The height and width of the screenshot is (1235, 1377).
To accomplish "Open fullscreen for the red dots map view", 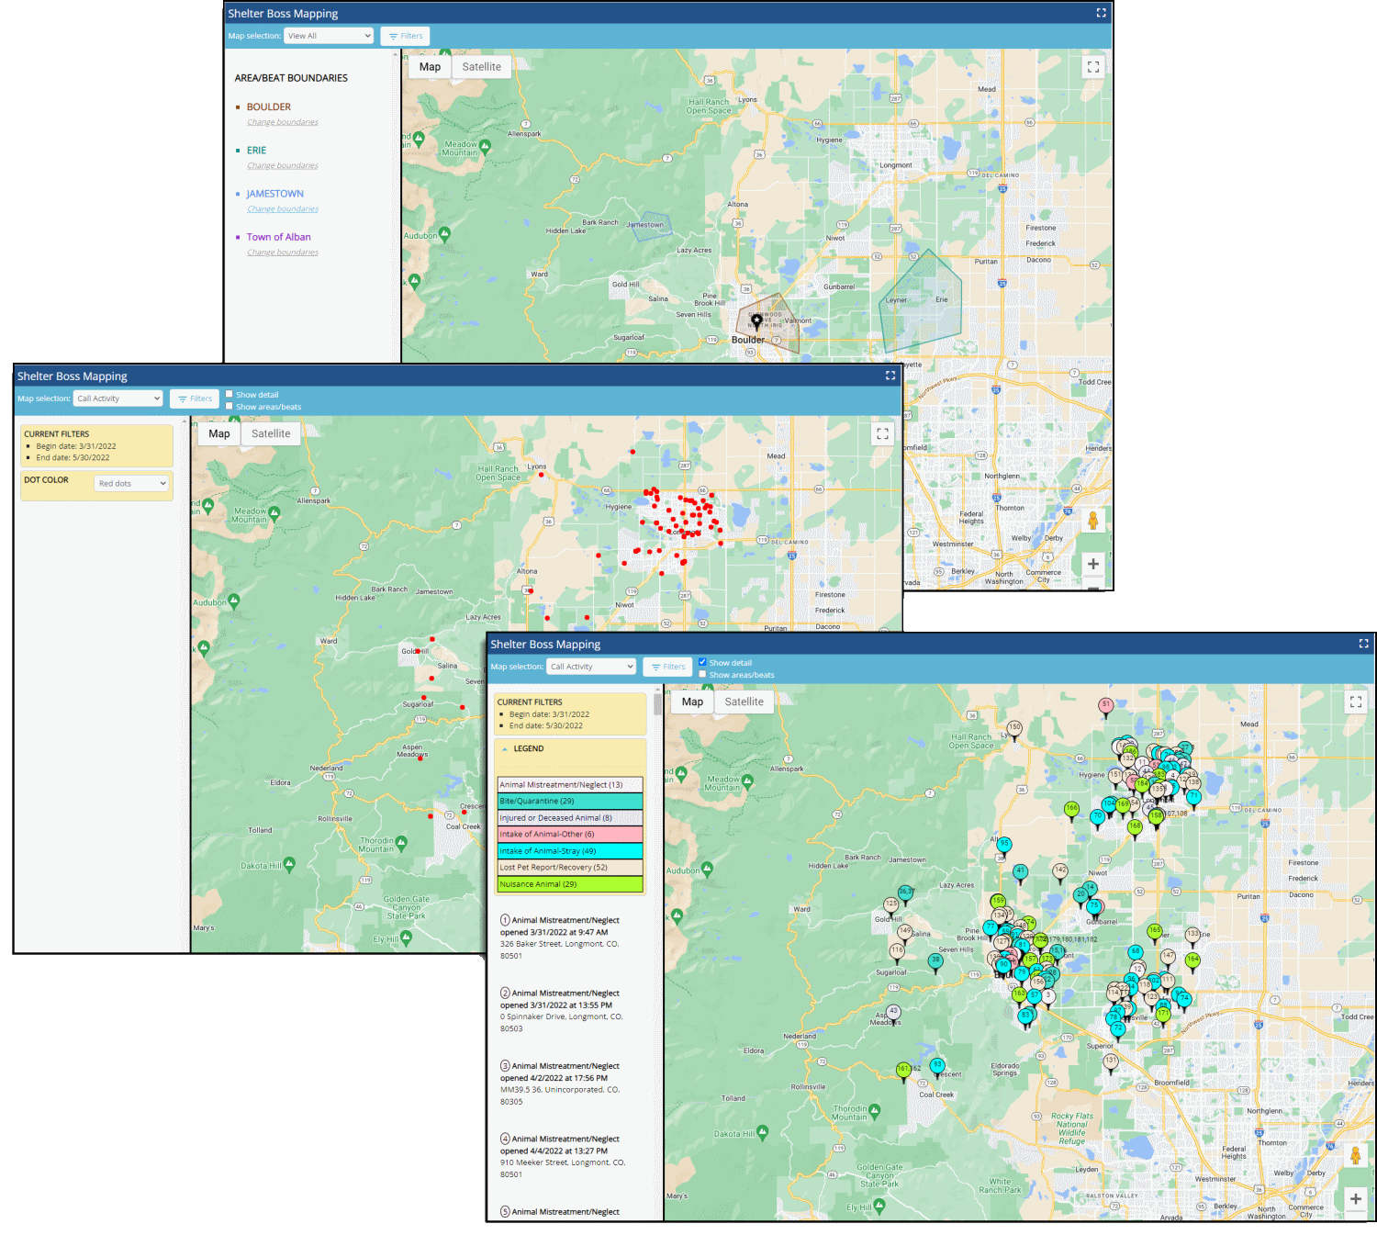I will click(x=882, y=433).
